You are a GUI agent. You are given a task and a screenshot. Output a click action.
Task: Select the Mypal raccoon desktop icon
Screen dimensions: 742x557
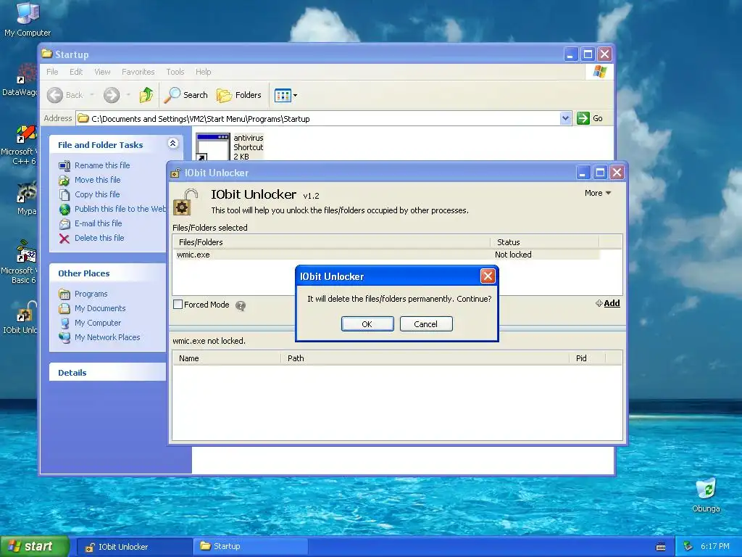pos(27,199)
